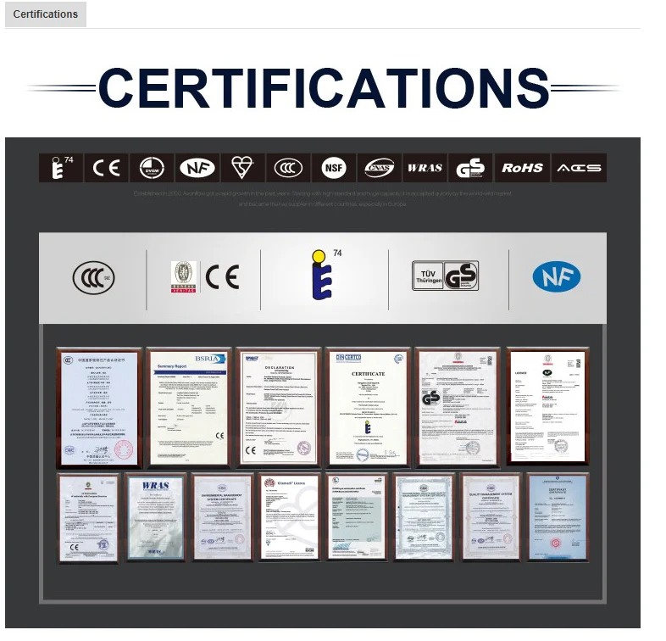Click the TÜV Thüringen GS logo
Viewport: 666px width, 641px height.
445,276
